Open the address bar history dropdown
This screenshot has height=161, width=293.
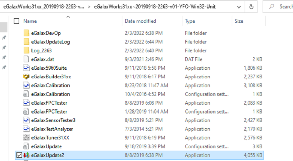pos(238,7)
